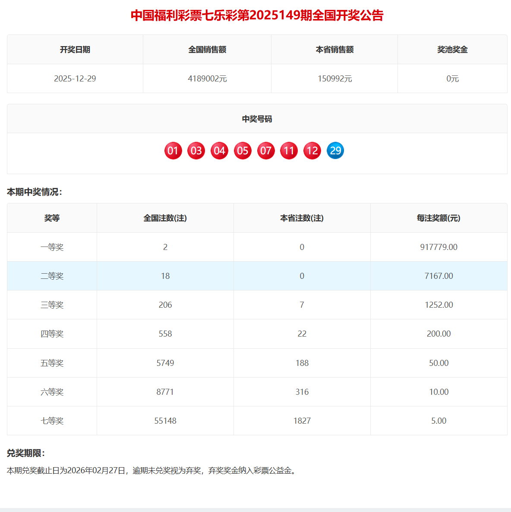Click red lottery ball 12

[x=312, y=150]
